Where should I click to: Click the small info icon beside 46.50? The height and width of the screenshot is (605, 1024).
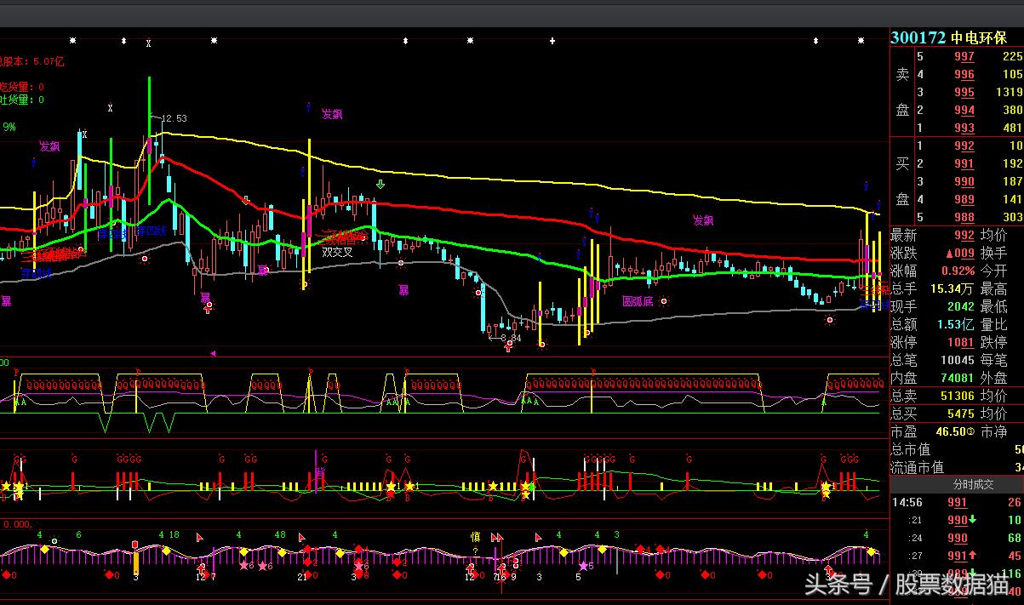click(x=972, y=432)
